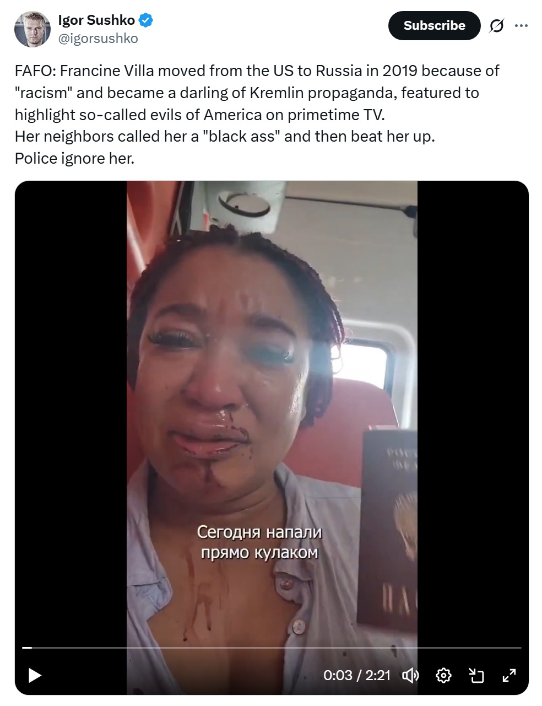The height and width of the screenshot is (706, 542).
Task: Click the played portion of timeline
Action: (x=27, y=648)
